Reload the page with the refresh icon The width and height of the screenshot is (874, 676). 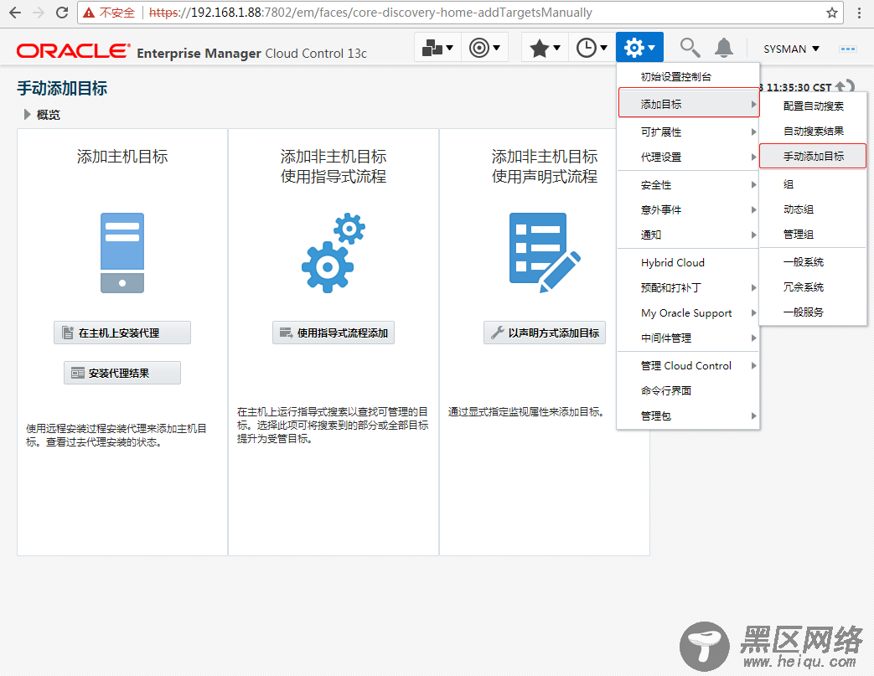[x=62, y=13]
